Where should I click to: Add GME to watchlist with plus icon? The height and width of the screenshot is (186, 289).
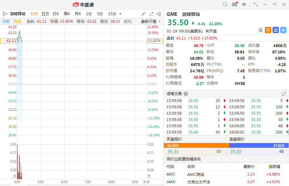point(283,30)
